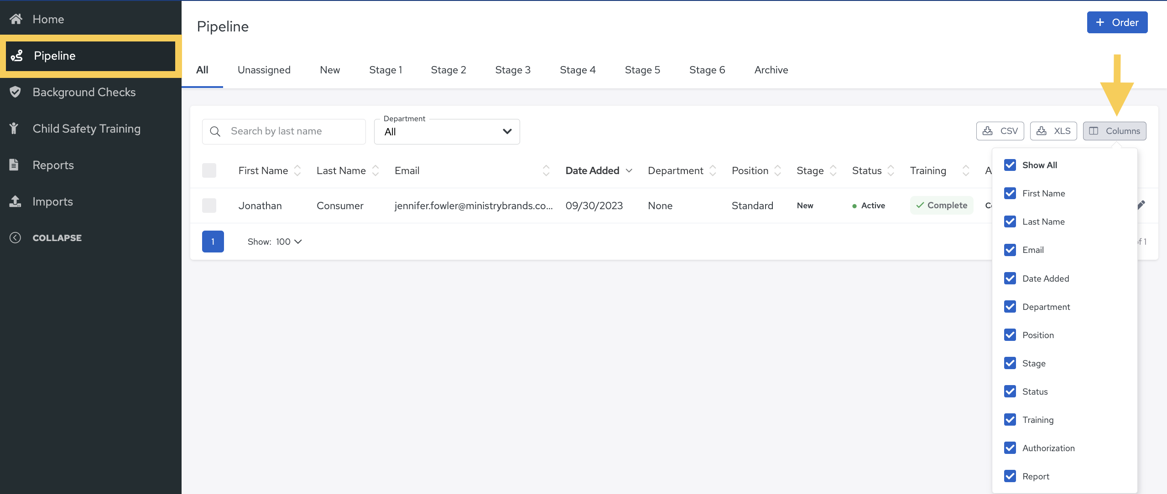This screenshot has height=494, width=1167.
Task: Uncheck the Status column checkbox
Action: [1010, 391]
